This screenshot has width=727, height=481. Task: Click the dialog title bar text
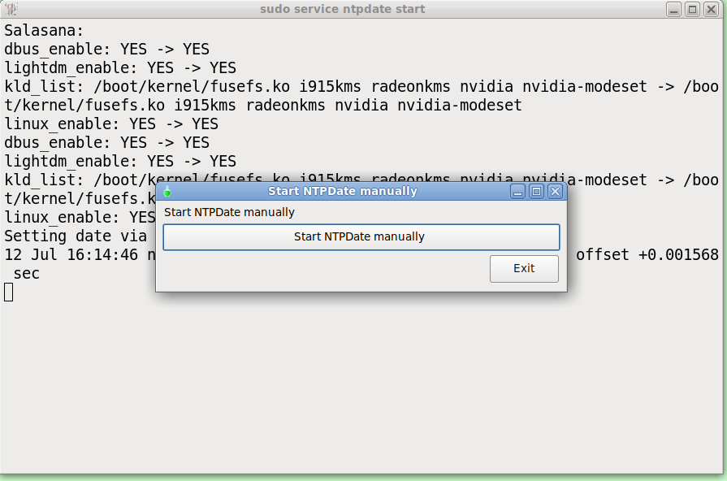(x=343, y=191)
